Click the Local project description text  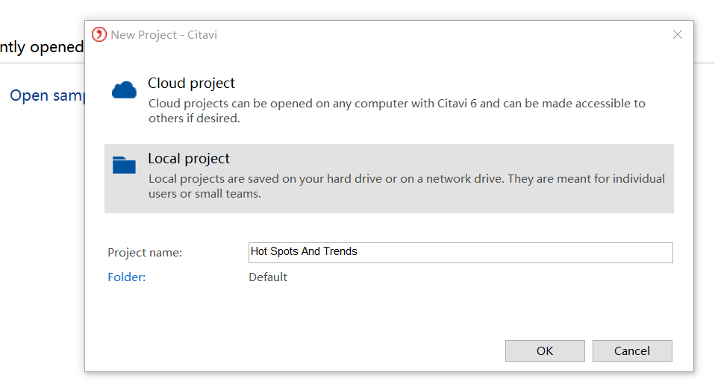pyautogui.click(x=406, y=186)
